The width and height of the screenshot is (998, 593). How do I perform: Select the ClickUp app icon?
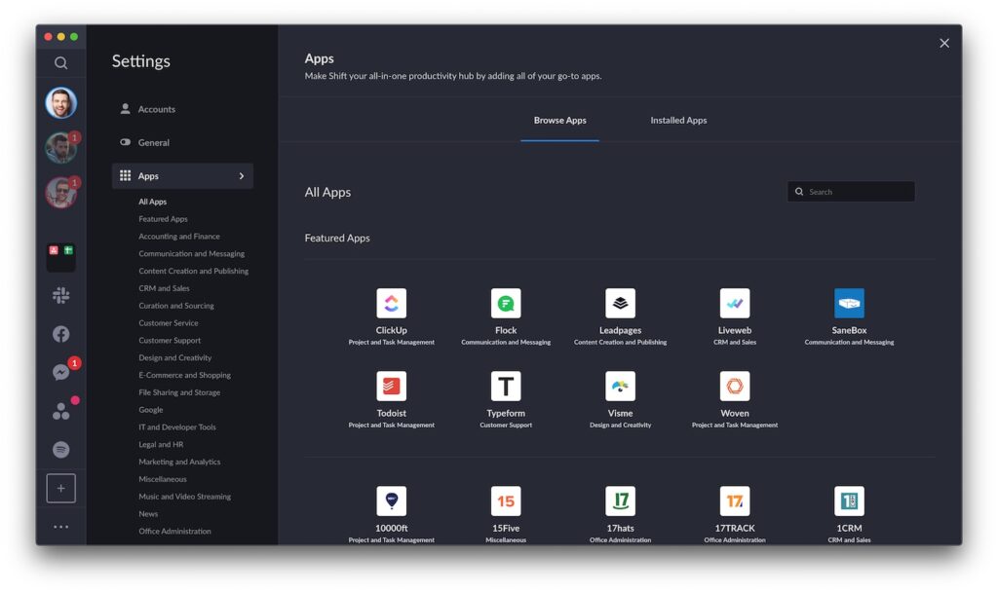pyautogui.click(x=392, y=303)
